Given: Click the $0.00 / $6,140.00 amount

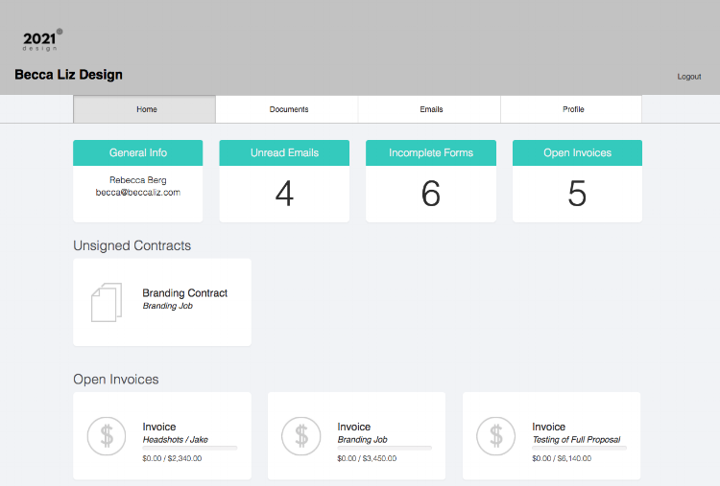Looking at the screenshot, I should tap(562, 458).
